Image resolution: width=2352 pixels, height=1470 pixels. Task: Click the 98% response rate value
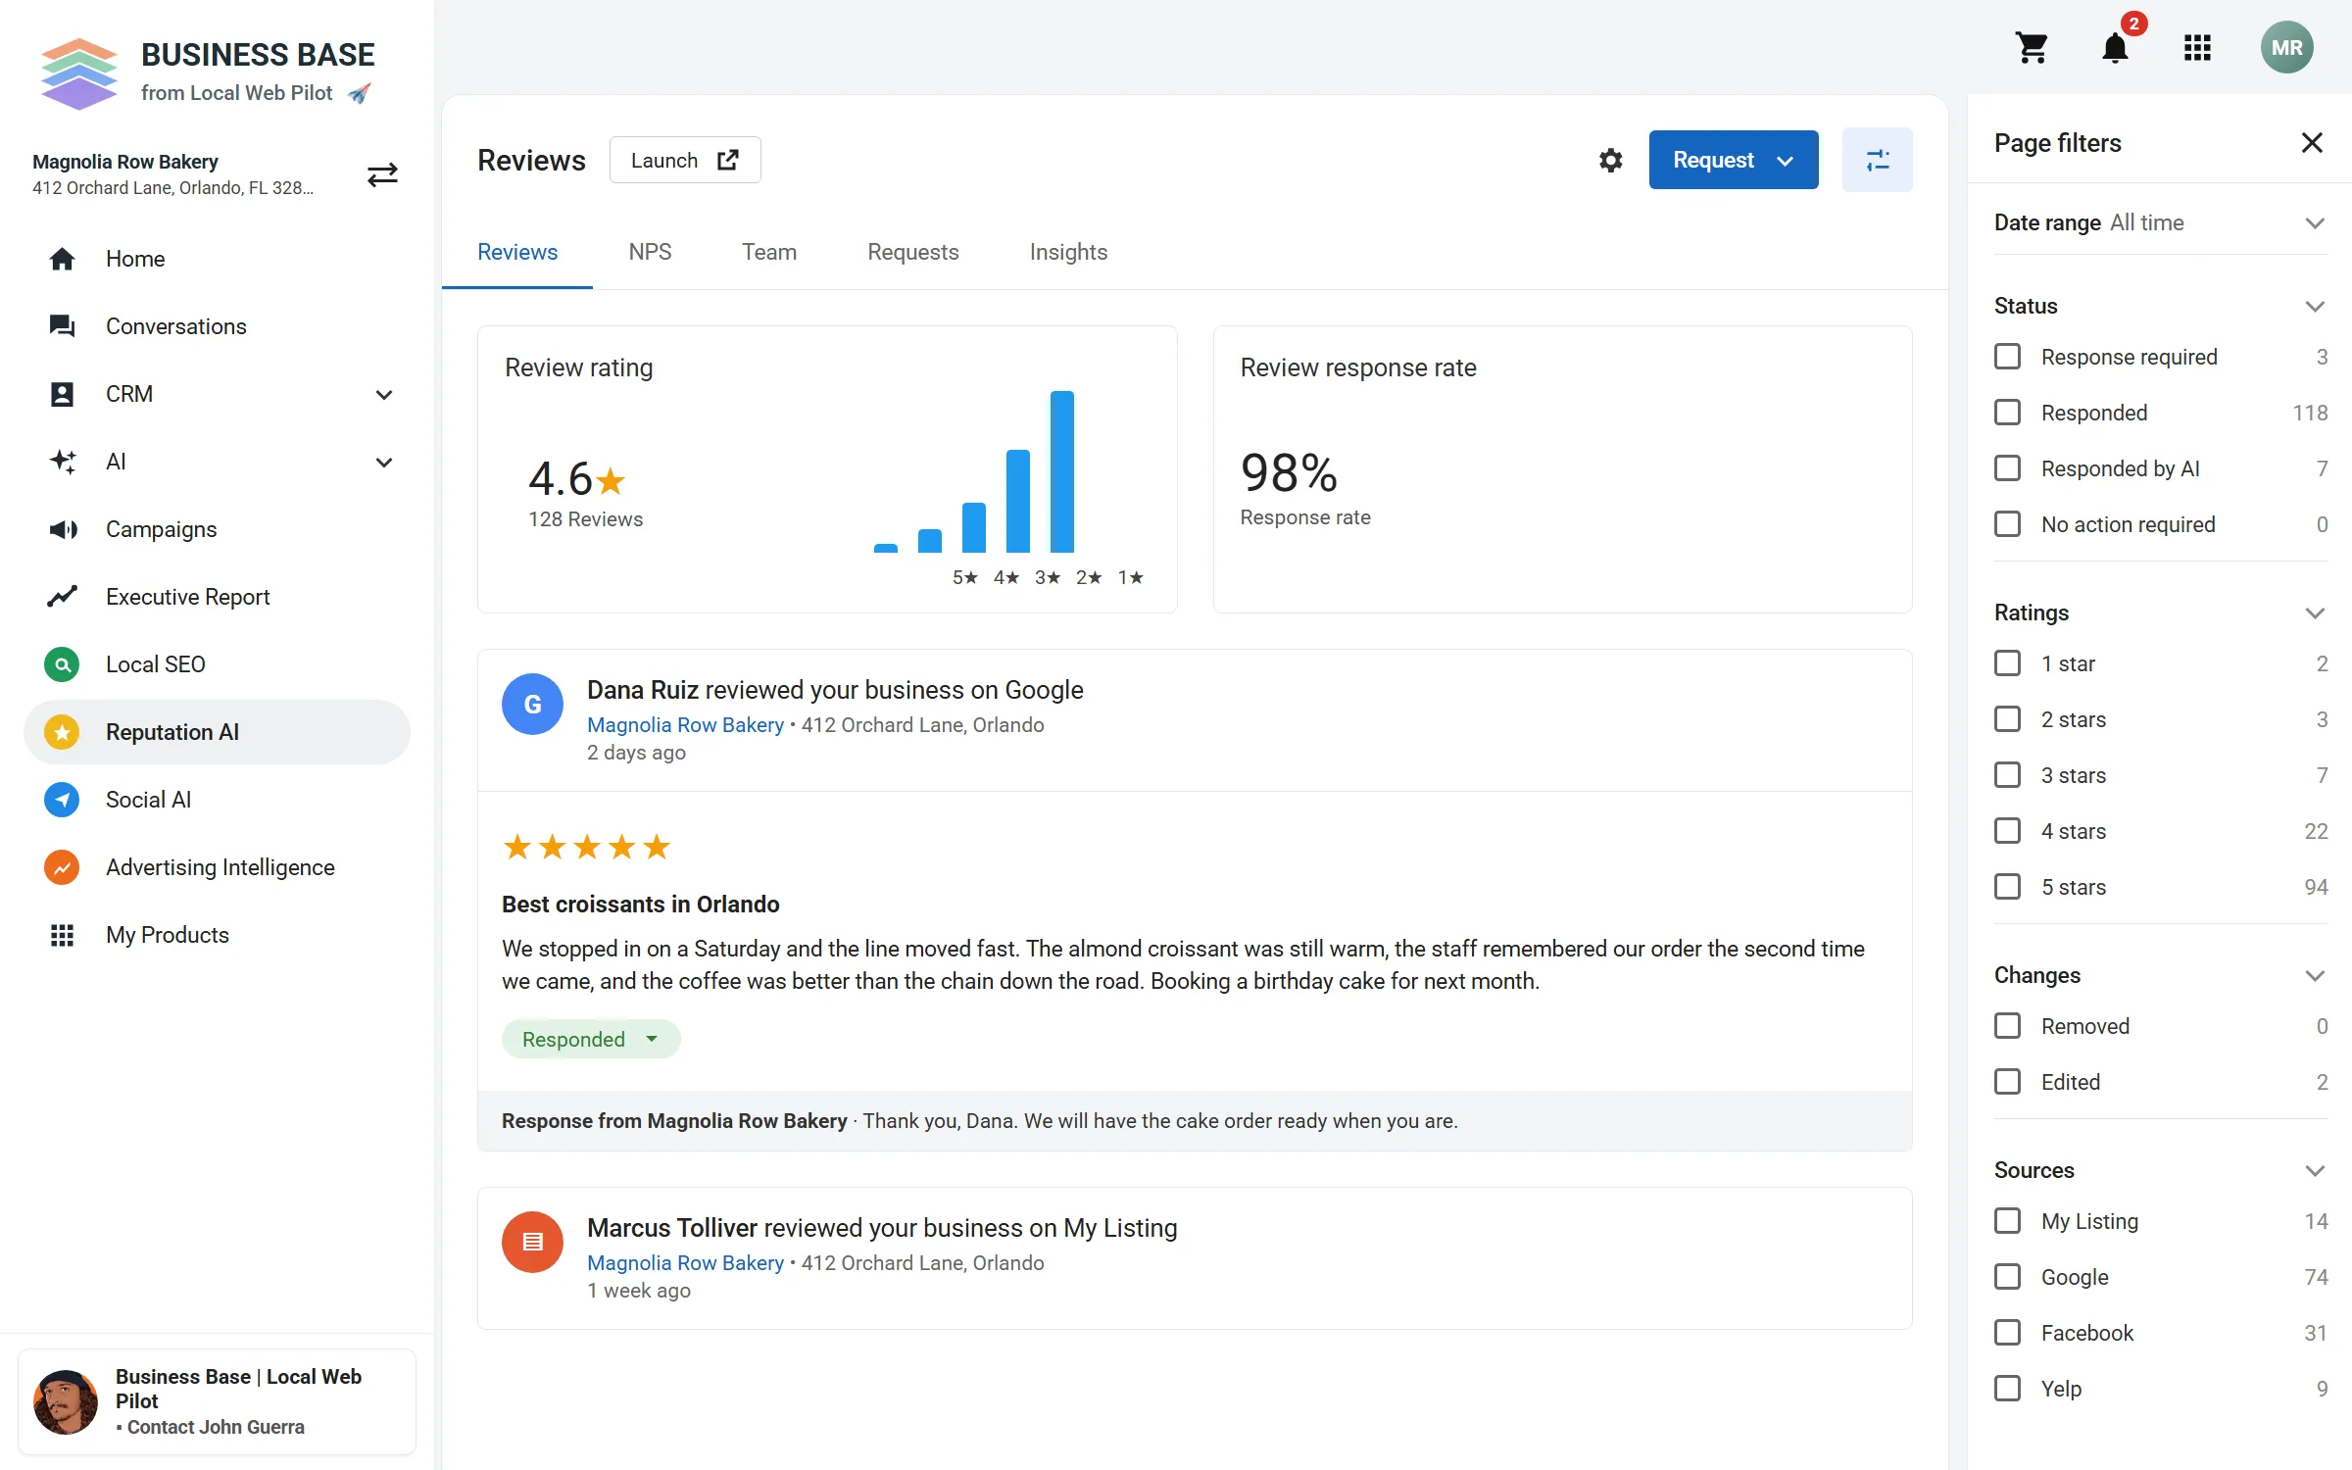click(1289, 473)
